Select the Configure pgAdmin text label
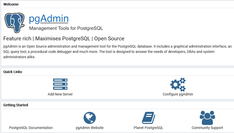This screenshot has width=234, height=133. tap(178, 94)
